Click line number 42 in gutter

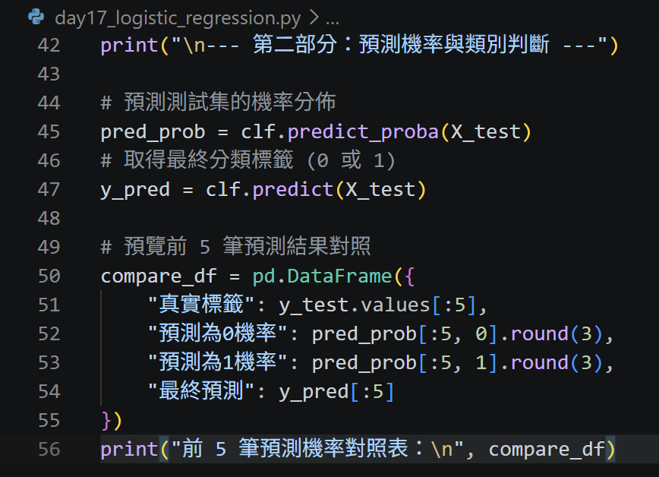pyautogui.click(x=49, y=46)
